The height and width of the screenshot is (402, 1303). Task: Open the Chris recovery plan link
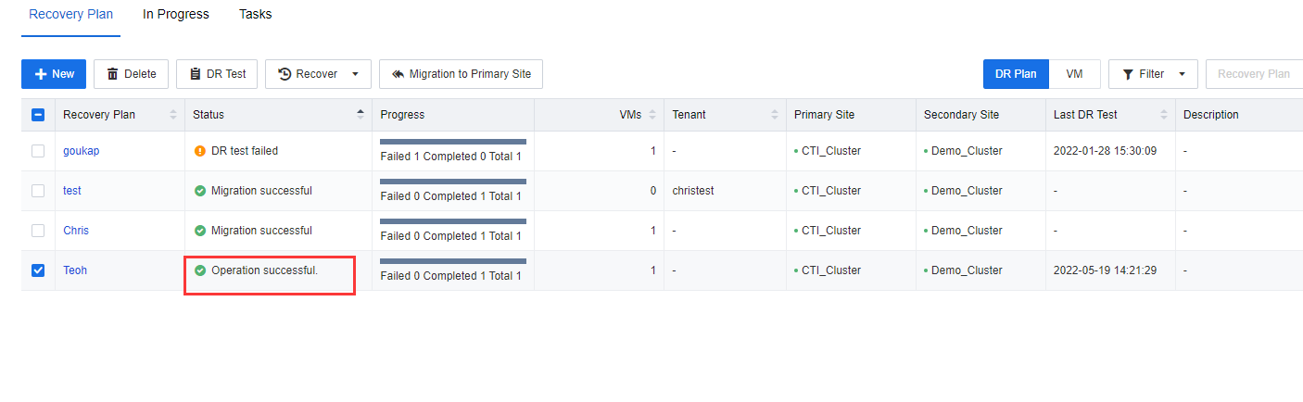click(x=76, y=231)
